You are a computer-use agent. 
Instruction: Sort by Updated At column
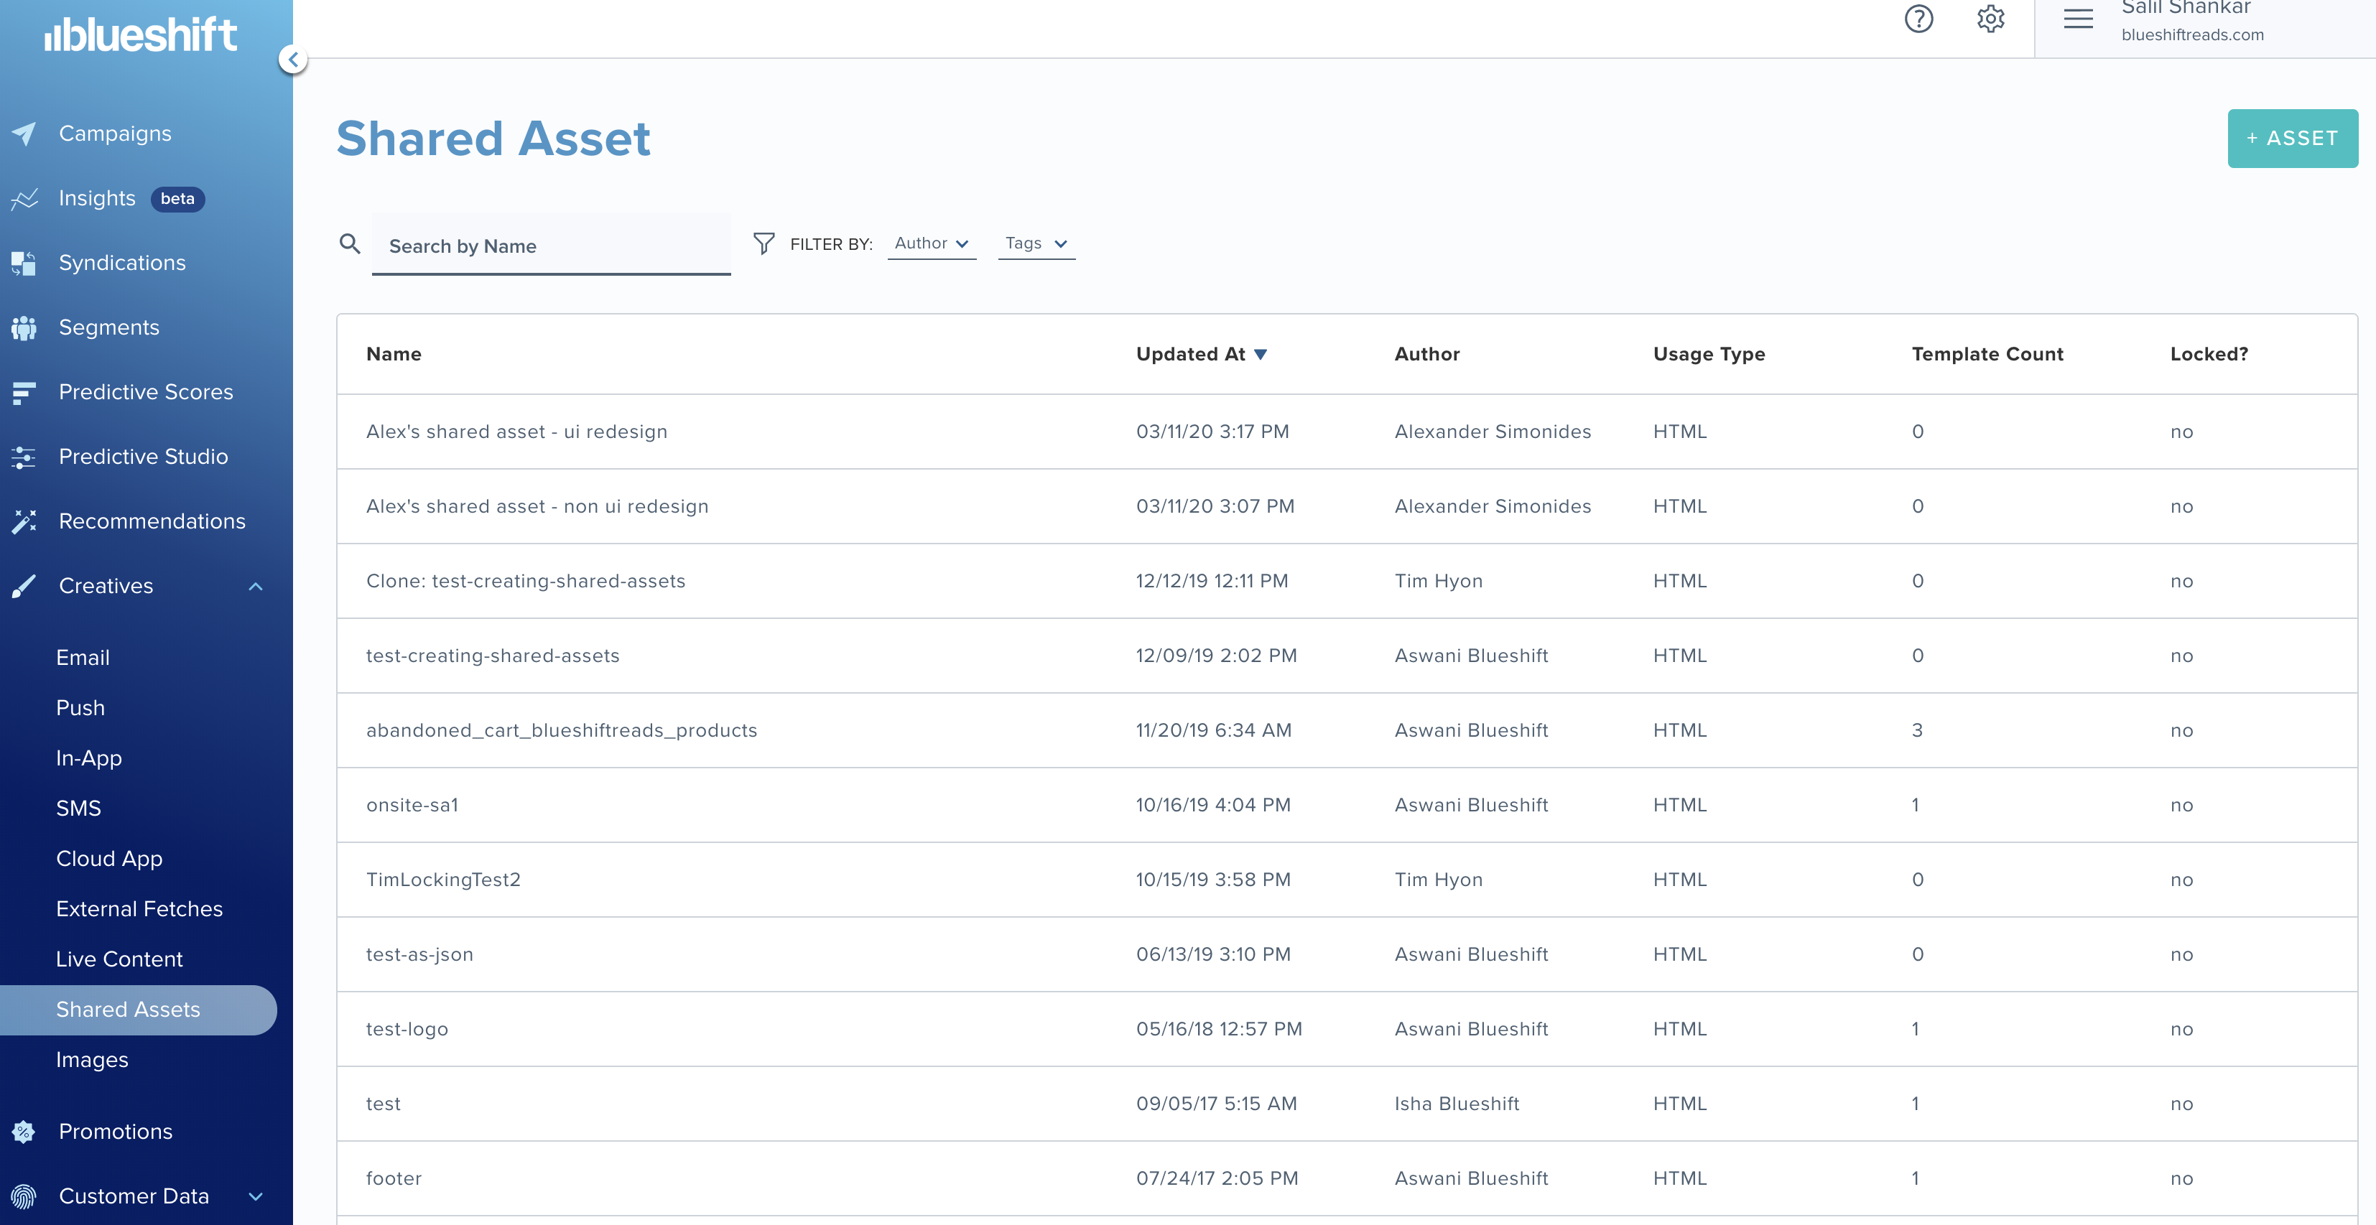coord(1201,354)
